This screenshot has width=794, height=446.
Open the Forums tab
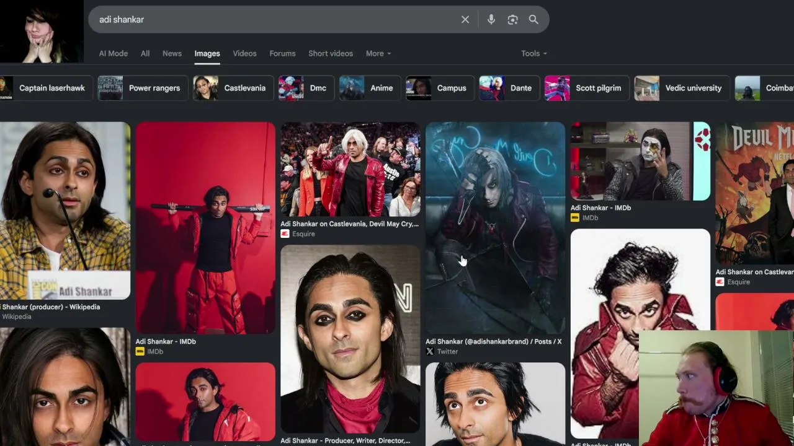(x=282, y=53)
